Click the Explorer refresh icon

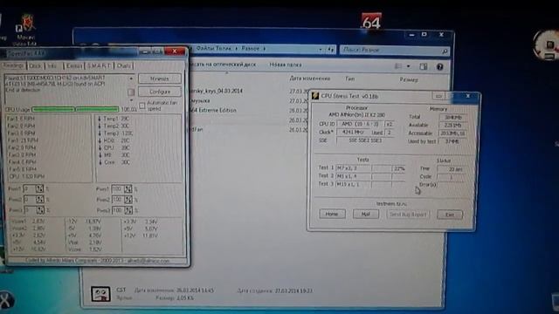(x=331, y=50)
